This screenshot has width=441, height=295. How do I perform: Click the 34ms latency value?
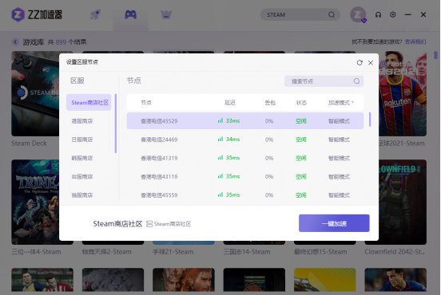232,140
